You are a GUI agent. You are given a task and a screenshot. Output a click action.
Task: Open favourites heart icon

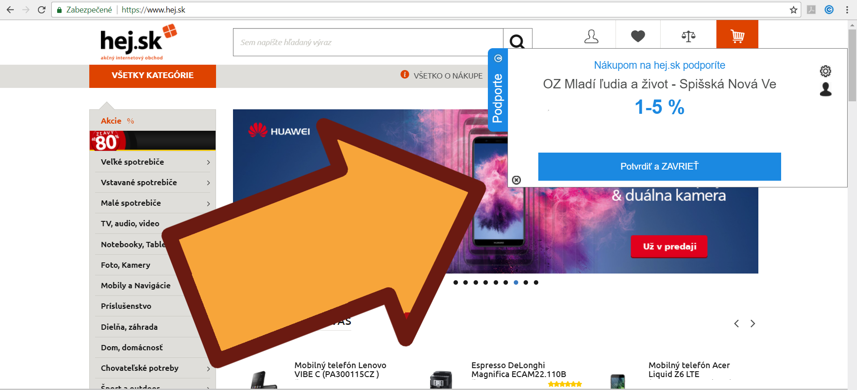[638, 36]
